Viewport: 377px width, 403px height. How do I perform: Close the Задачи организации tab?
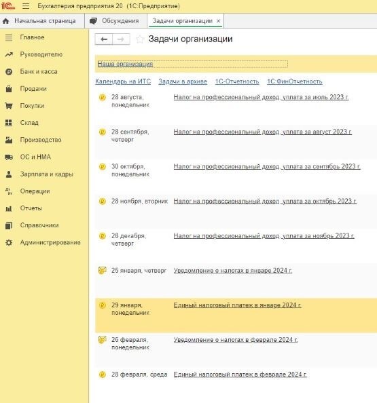tap(218, 21)
